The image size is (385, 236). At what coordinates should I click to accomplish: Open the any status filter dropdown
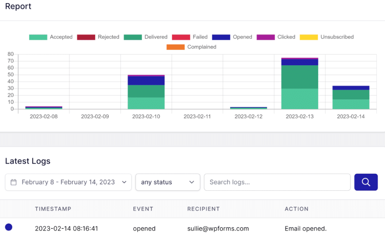coord(168,182)
